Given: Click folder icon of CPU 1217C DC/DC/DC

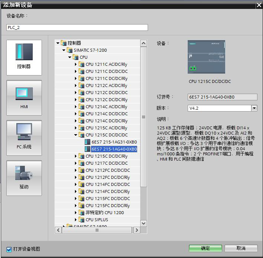Looking at the screenshot, I should (x=82, y=163).
